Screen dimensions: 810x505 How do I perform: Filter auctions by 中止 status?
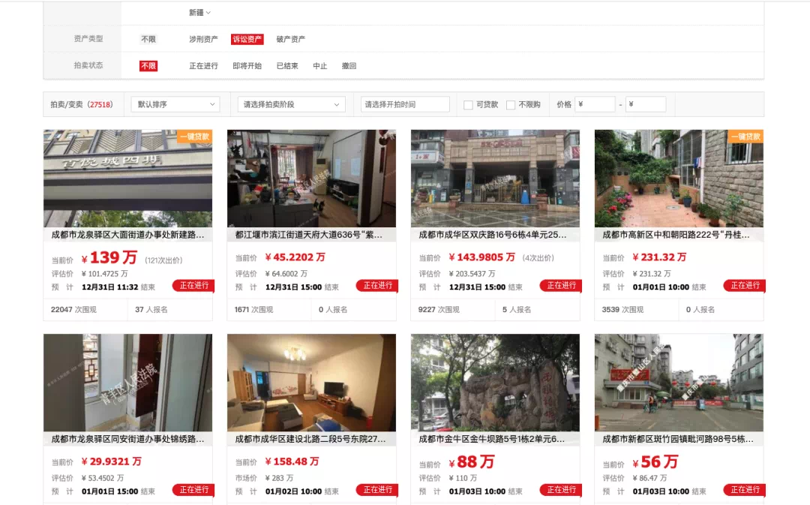tap(319, 66)
